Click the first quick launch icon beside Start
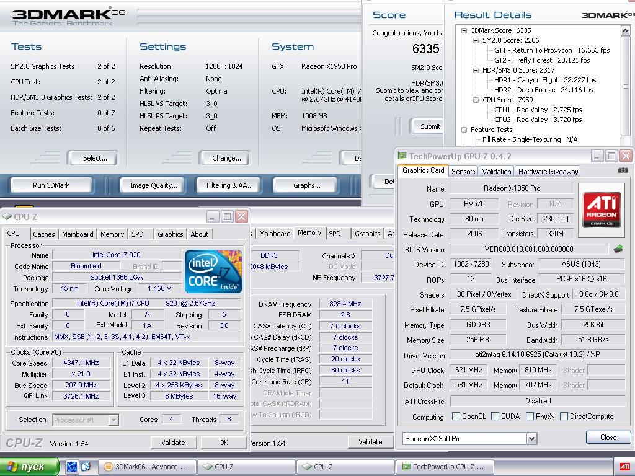Image resolution: width=635 pixels, height=476 pixels. coord(72,467)
